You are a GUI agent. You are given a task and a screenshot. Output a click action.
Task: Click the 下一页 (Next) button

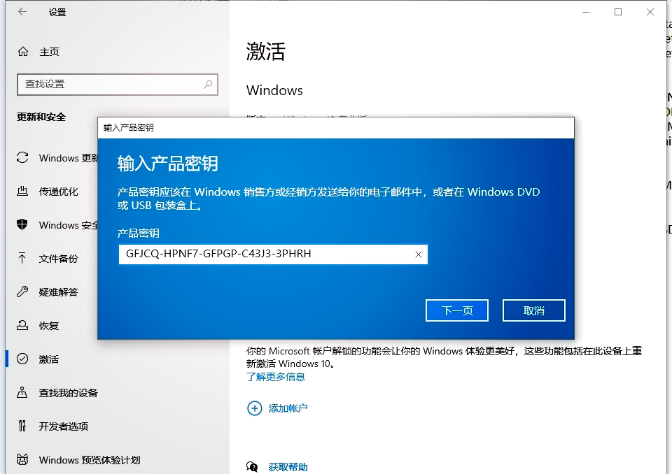point(457,310)
